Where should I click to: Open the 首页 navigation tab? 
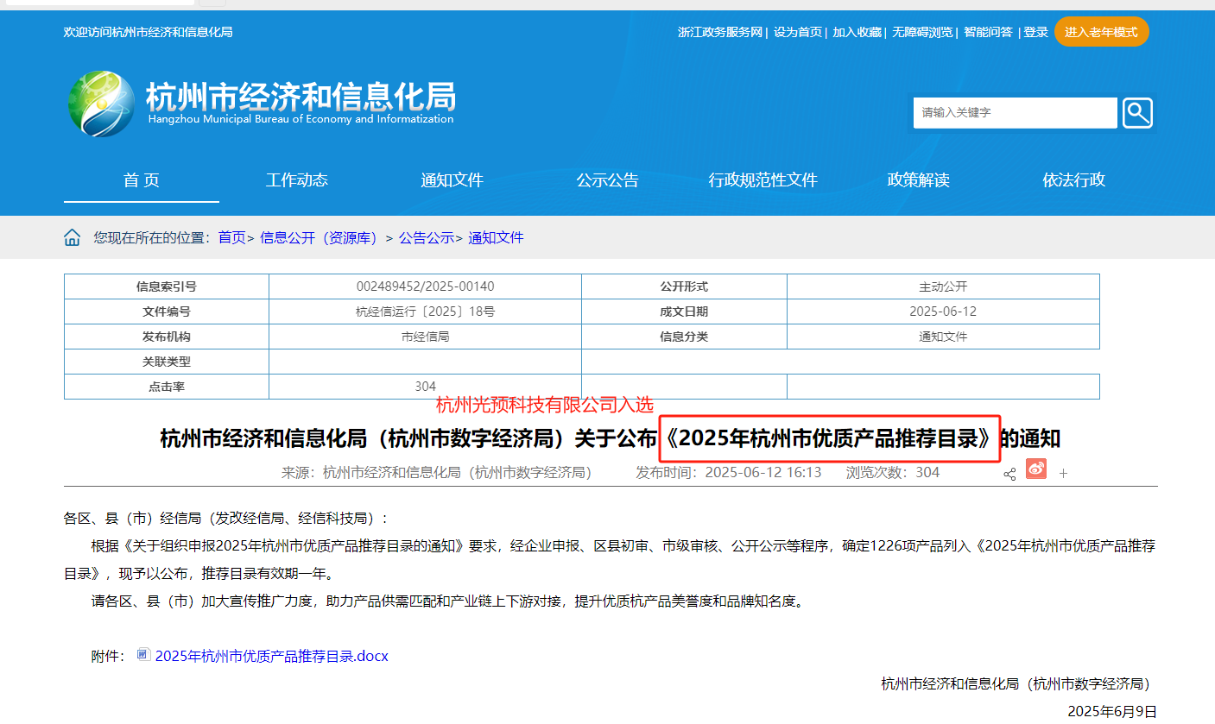click(x=142, y=180)
